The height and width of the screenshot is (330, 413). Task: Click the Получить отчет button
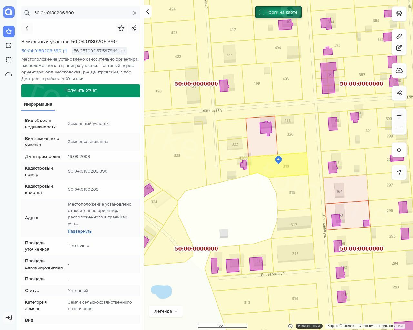pyautogui.click(x=81, y=91)
